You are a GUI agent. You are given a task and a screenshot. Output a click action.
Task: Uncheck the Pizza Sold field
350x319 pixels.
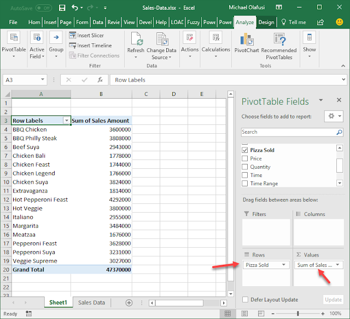click(x=245, y=150)
